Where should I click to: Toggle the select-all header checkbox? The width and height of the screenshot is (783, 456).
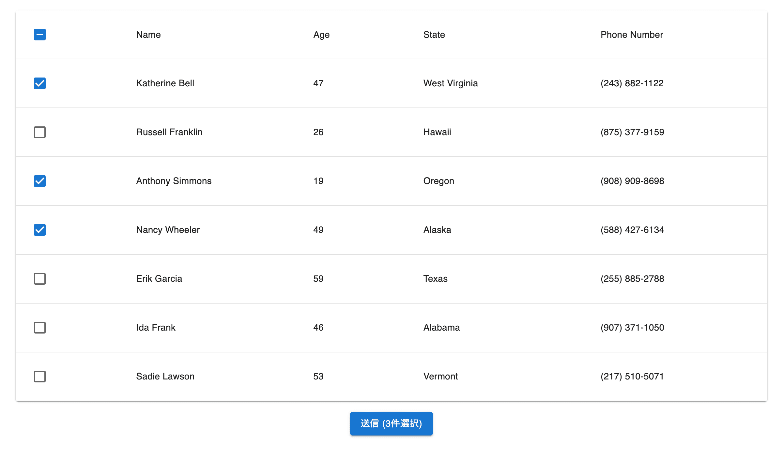(40, 35)
